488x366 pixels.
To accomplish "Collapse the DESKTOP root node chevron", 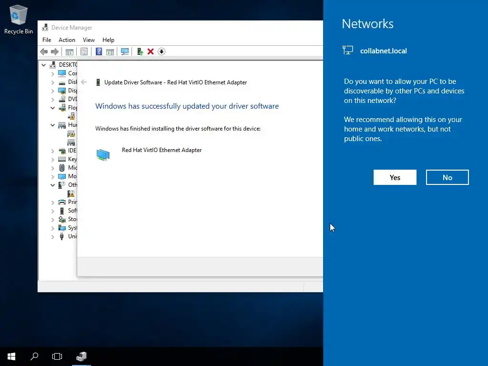I will [43, 65].
